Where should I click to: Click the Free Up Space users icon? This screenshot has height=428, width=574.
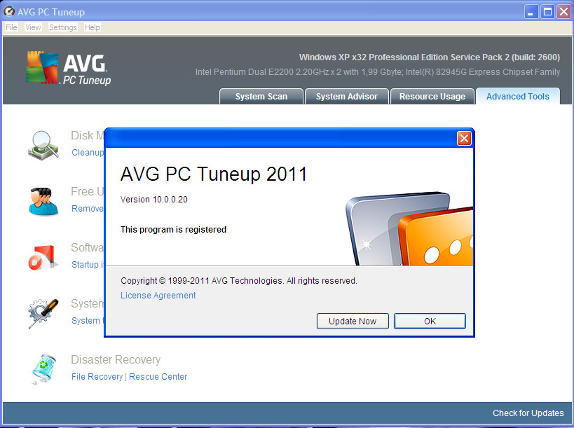[43, 202]
